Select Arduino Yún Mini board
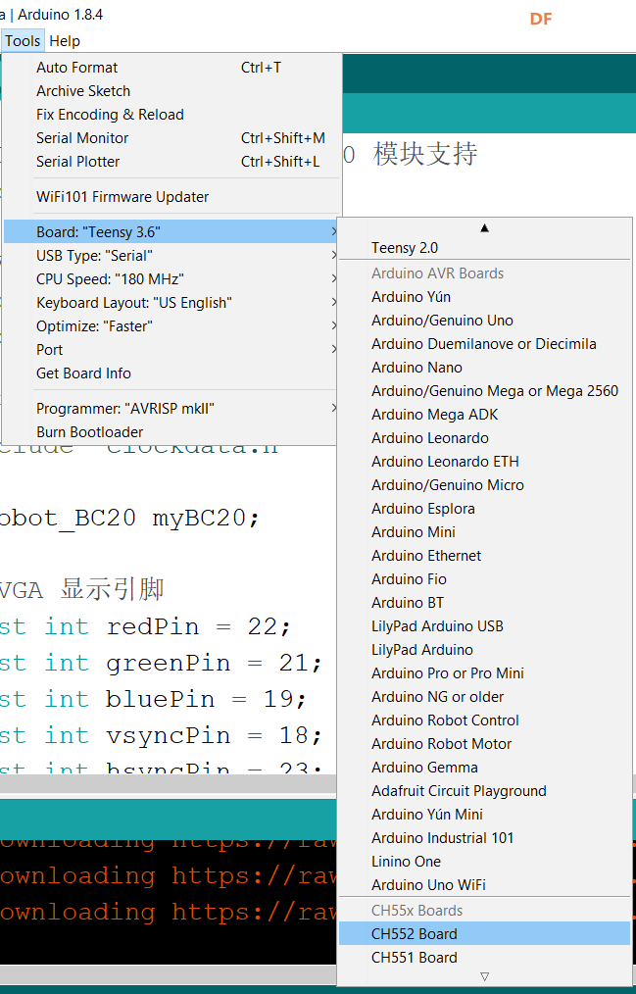 coord(485,814)
